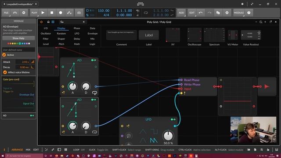Image resolution: width=281 pixels, height=158 pixels.
Task: Click the briefcase overdub icon
Action: [x=79, y=13]
